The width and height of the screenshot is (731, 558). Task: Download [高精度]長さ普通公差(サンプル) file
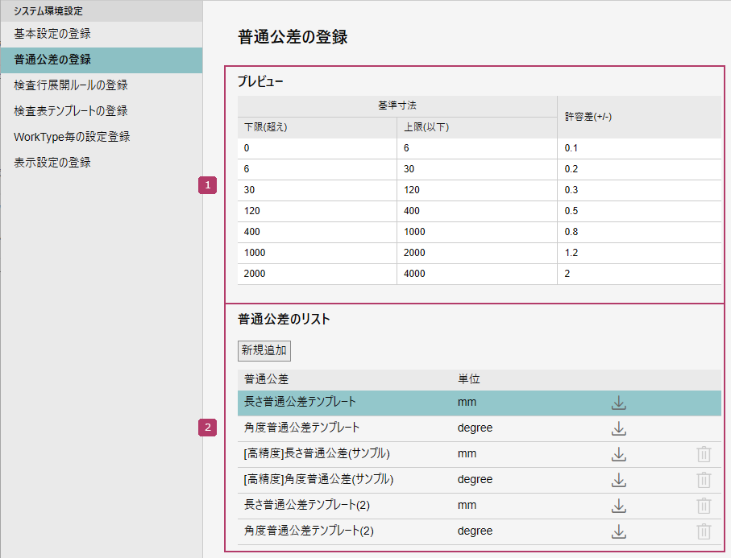(x=618, y=454)
